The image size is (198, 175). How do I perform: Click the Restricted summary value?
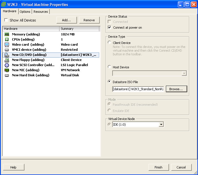69,50
